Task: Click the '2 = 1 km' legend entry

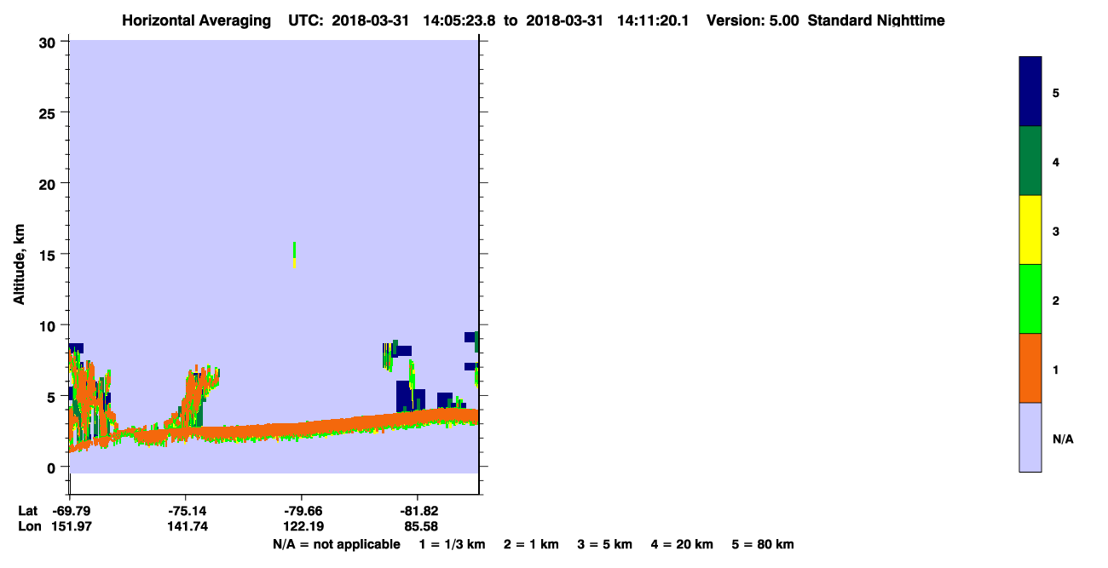Action: click(x=531, y=544)
